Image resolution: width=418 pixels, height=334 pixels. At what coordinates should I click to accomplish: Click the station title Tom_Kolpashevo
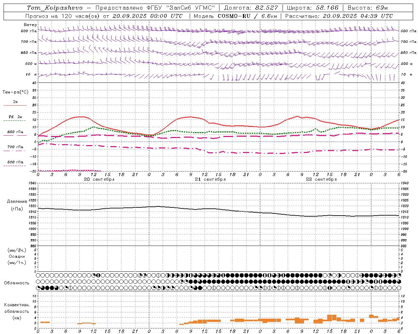pos(55,8)
